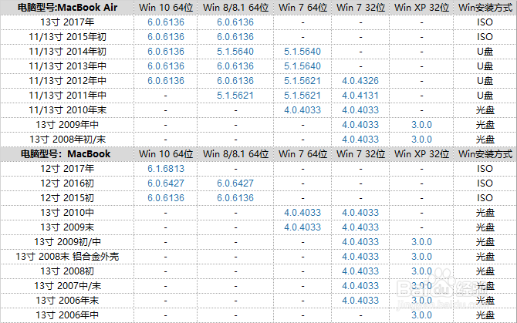517x323 pixels.
Task: Open Win 8/8.1 6.0.6136 for 13寸 2017年
Action: point(235,22)
